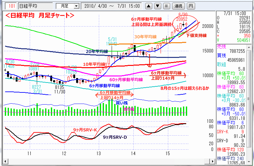
Task: Click the value 12662.37 in side panel
Action: 236,91
